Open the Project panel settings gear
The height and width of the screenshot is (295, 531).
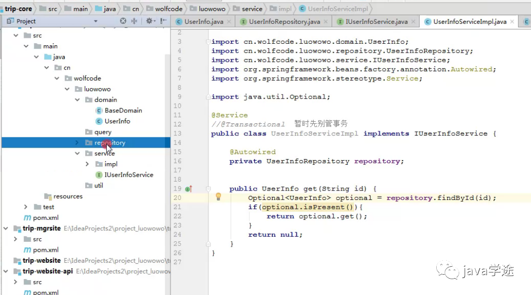[x=149, y=21]
